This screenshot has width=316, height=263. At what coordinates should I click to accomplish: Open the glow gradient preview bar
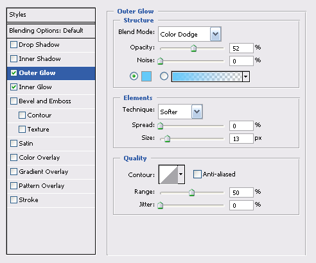[x=207, y=76]
